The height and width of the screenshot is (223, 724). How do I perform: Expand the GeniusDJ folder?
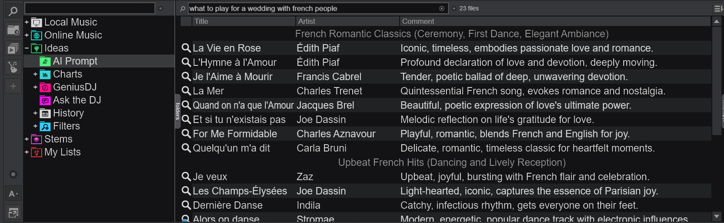(36, 87)
